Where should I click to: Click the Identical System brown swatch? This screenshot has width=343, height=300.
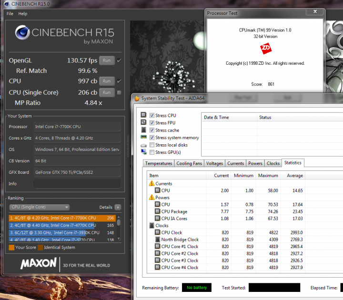pos(40,248)
